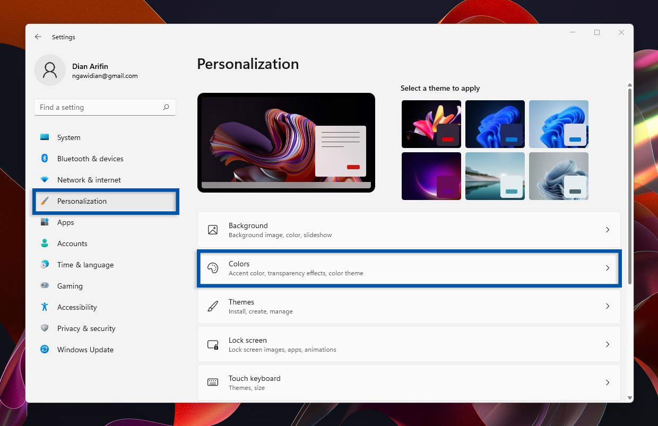
Task: Select Windows Update in the sidebar
Action: [85, 350]
